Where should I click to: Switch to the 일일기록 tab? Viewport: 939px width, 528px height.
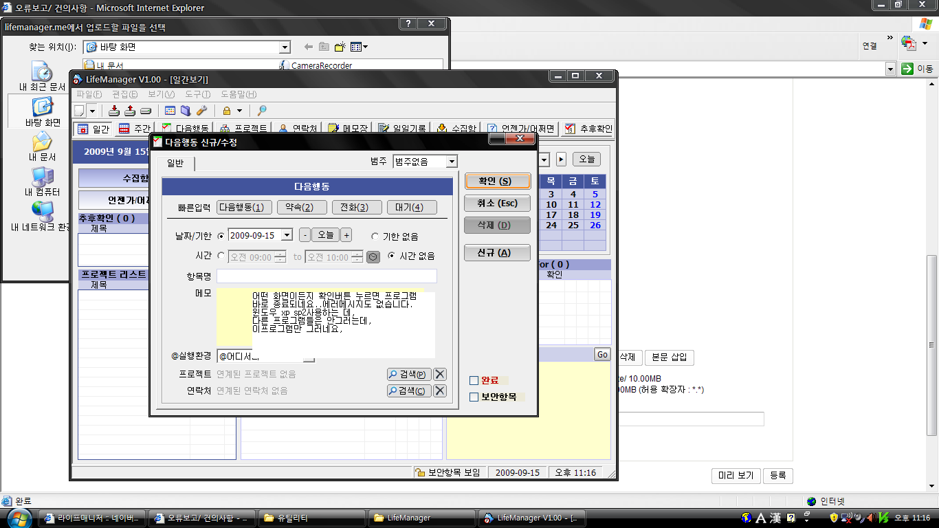point(401,129)
